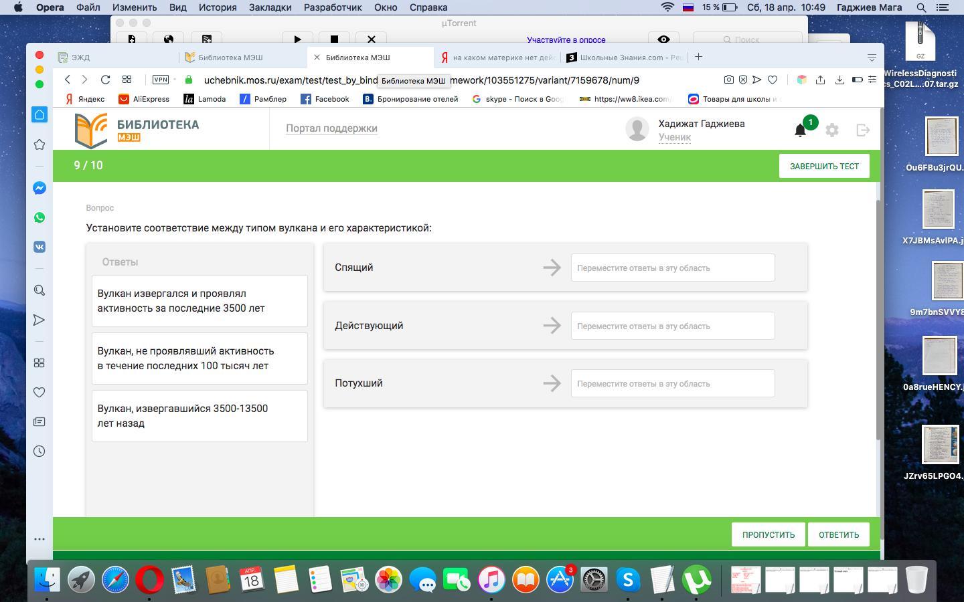Image resolution: width=964 pixels, height=602 pixels.
Task: Toggle the VPN badge in the address bar
Action: tap(161, 80)
